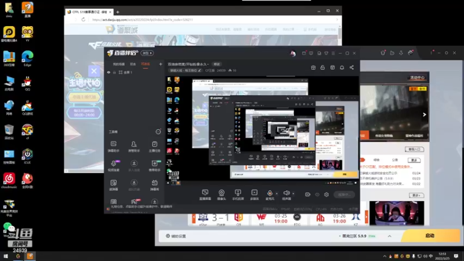Viewport: 464px width, 261px height.
Task: Open the 主播任务 tool
Action: coord(154,147)
